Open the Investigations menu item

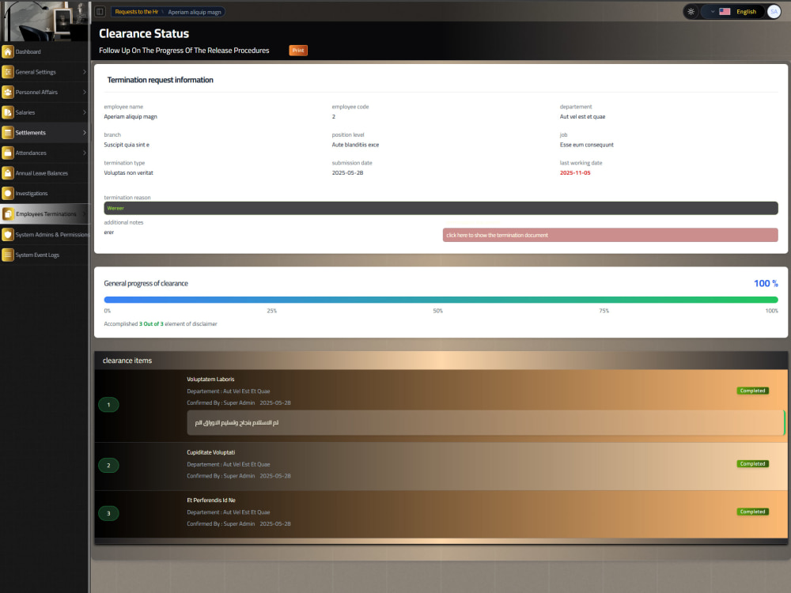(x=44, y=193)
